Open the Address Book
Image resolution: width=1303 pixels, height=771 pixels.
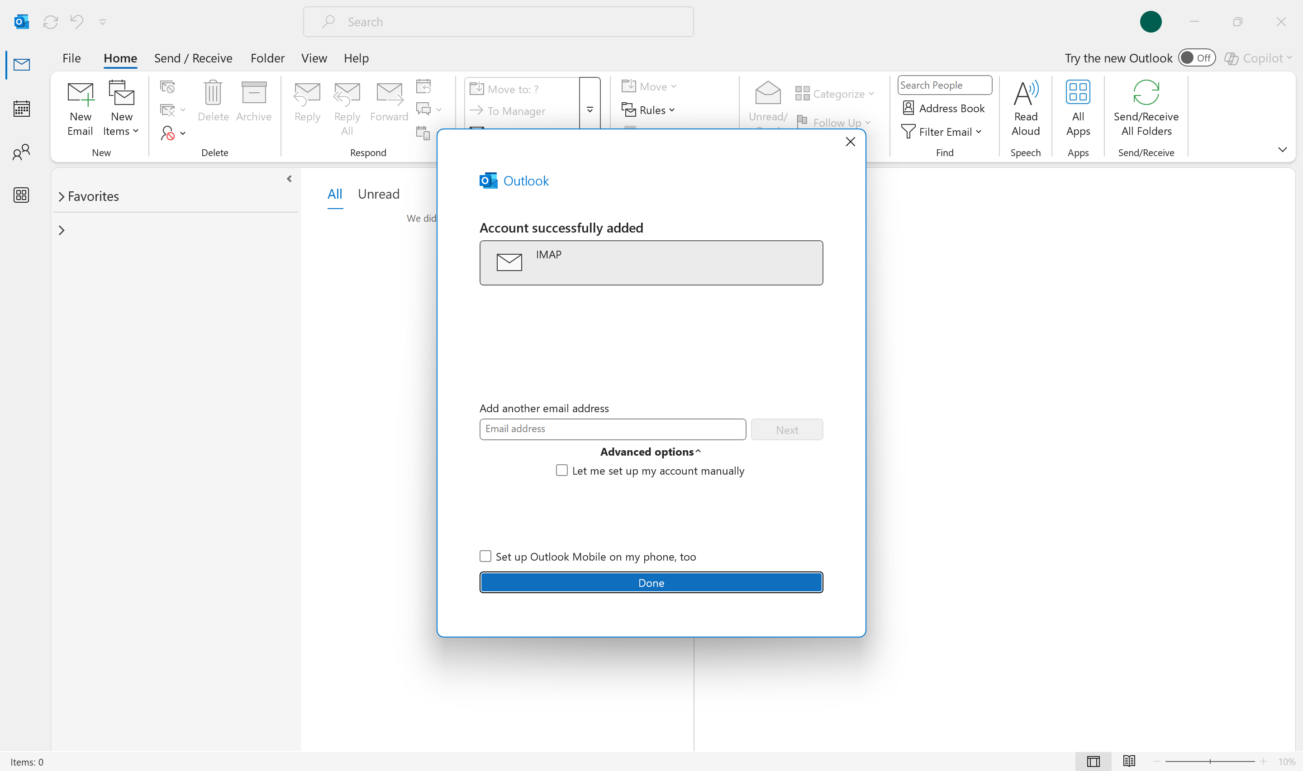coord(944,108)
